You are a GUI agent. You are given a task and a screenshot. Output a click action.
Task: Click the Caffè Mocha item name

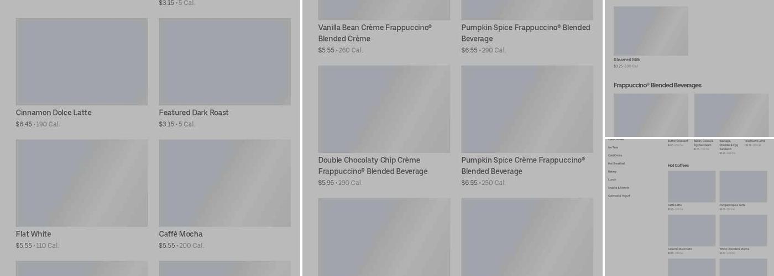pyautogui.click(x=181, y=234)
